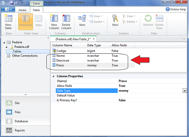Viewport: 189px width, 137px height.
Task: Select the Padaria root node
Action: pos(17,42)
